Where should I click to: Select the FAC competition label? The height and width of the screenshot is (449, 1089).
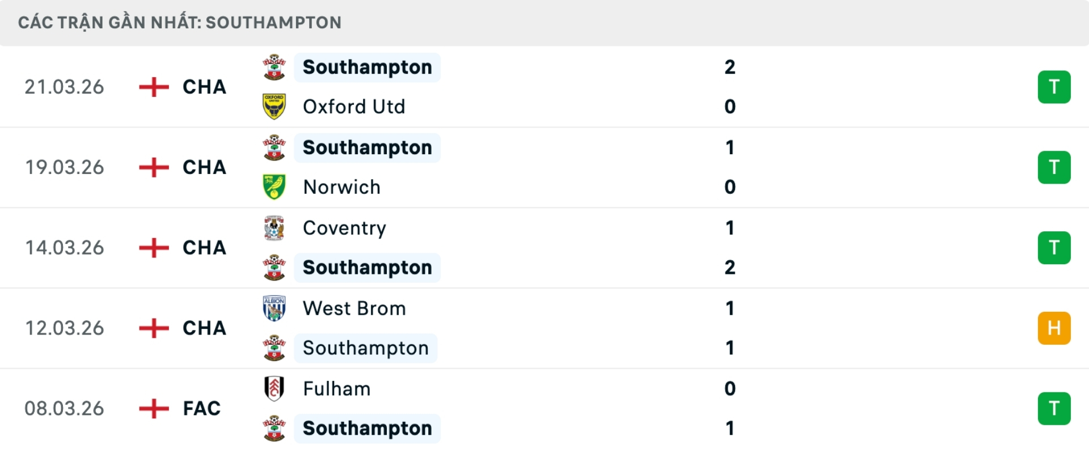201,409
